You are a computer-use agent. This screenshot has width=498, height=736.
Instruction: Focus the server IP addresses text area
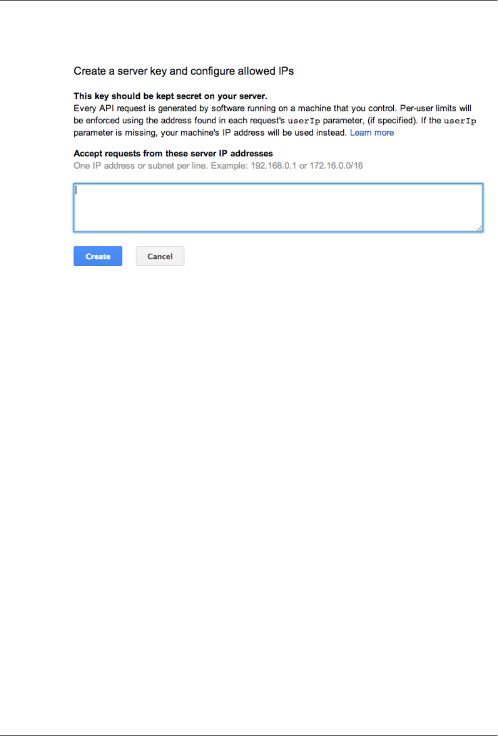278,208
